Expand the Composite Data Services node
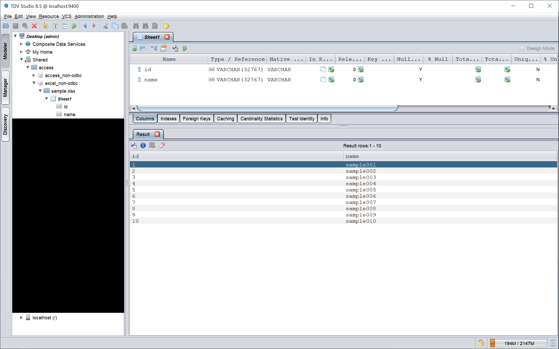Image resolution: width=559 pixels, height=349 pixels. 21,44
